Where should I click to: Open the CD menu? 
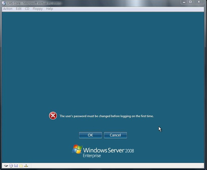(x=27, y=9)
